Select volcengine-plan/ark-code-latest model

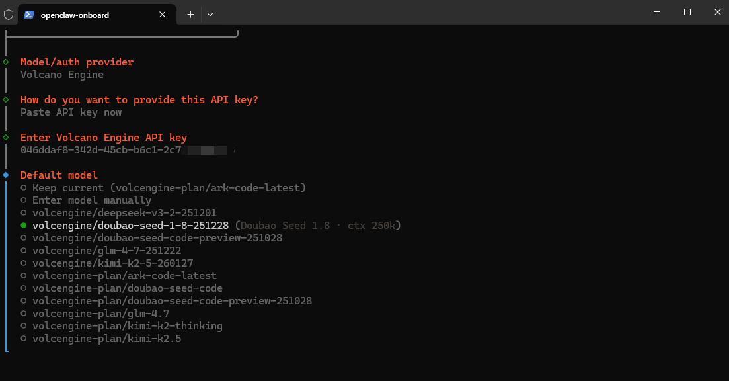pos(124,276)
